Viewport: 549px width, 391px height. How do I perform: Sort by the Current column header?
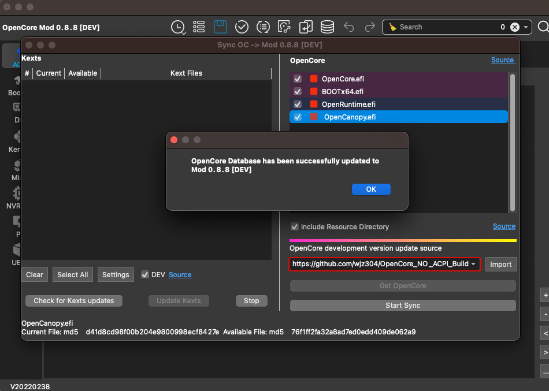pyautogui.click(x=49, y=73)
